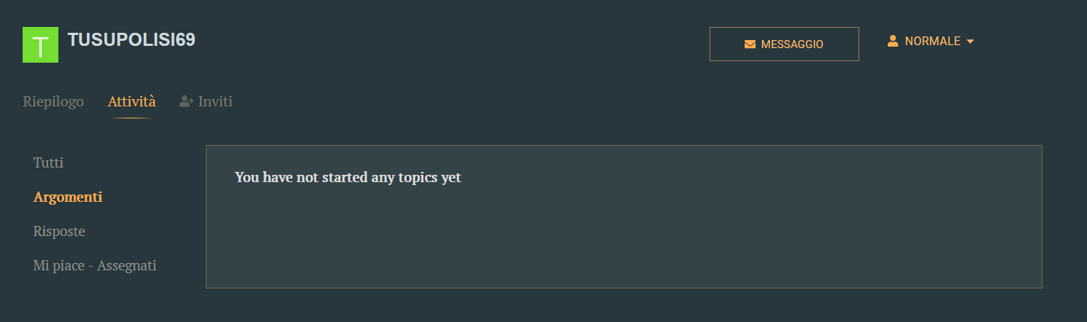Switch to the Riepilogo tab
The image size is (1087, 322).
(x=53, y=101)
